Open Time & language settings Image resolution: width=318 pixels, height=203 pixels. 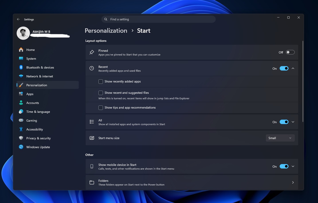[48, 112]
